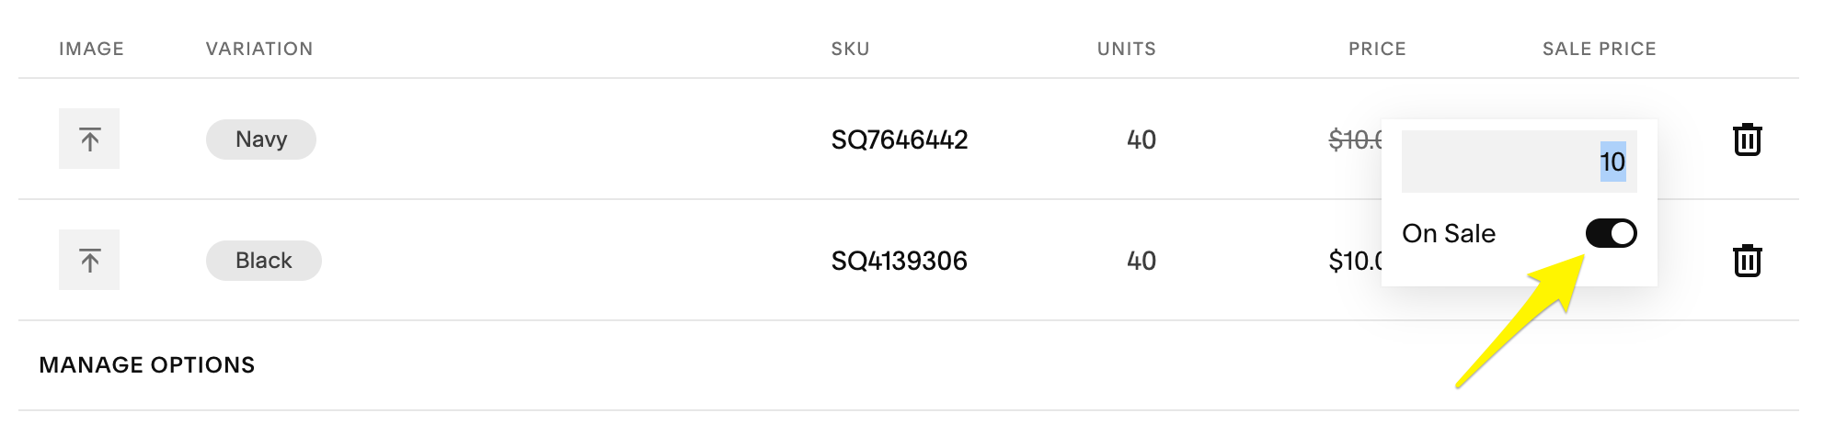Viewport: 1847px width, 424px height.
Task: Select the Navy variation tag
Action: [261, 139]
